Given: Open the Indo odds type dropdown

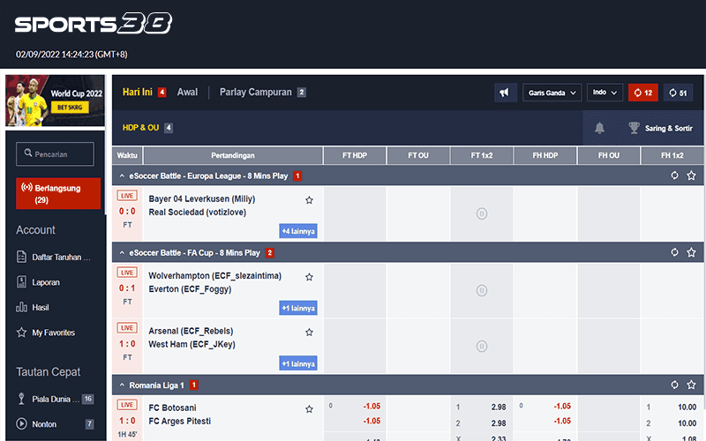Looking at the screenshot, I should 605,93.
